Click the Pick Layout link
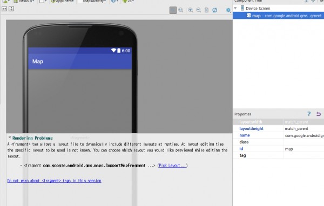 pyautogui.click(x=172, y=166)
